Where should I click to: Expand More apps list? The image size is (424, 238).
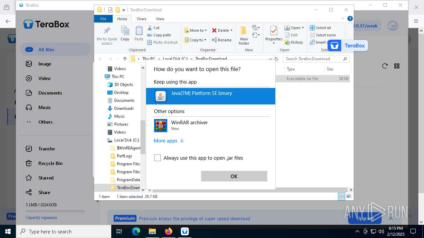[169, 141]
